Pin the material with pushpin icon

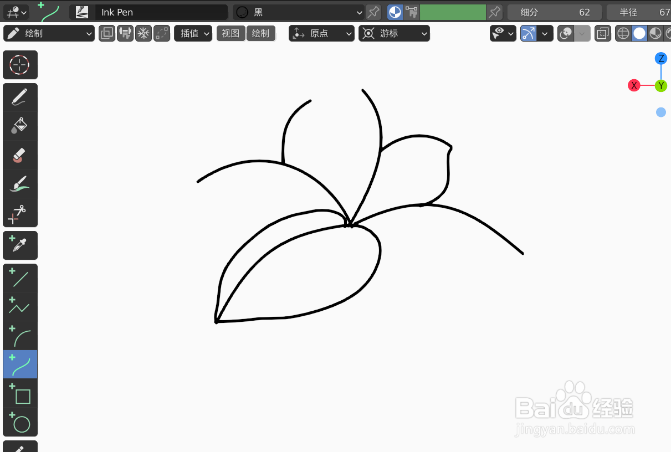(x=374, y=12)
